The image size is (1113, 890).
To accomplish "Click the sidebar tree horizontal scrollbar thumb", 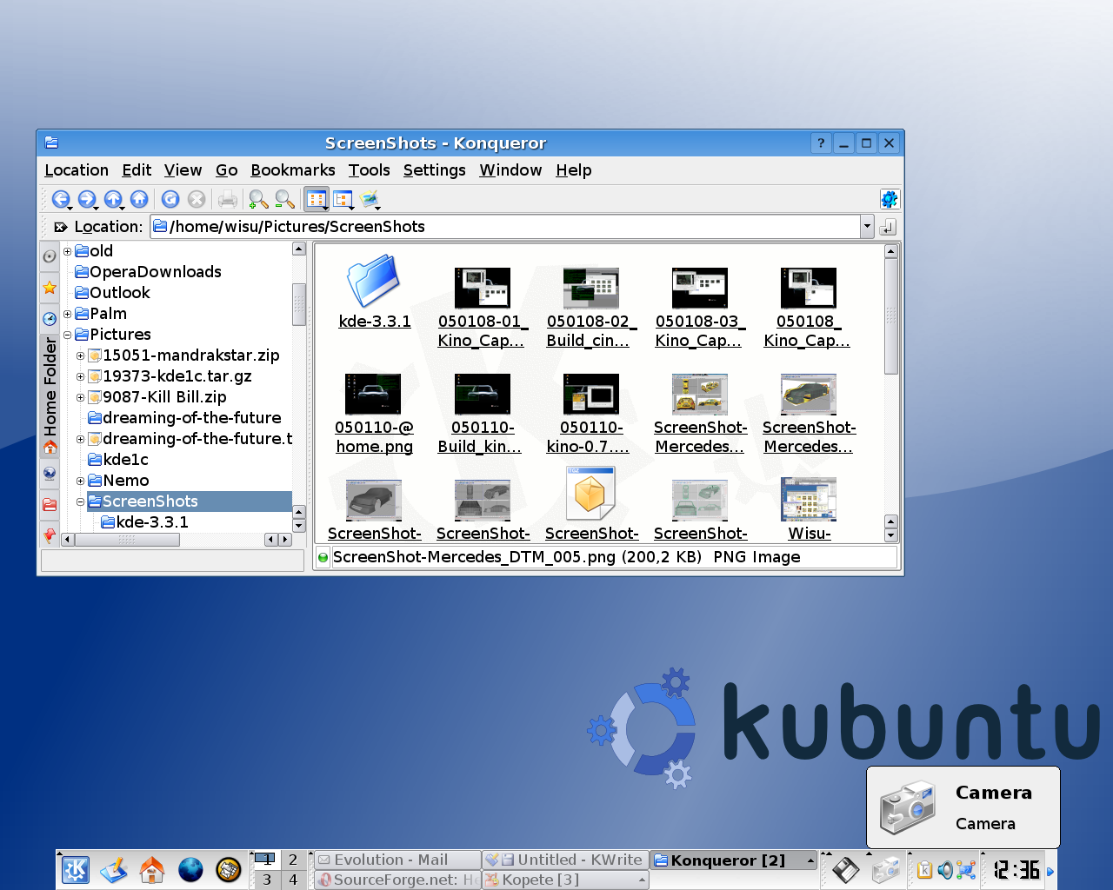I will pyautogui.click(x=127, y=540).
